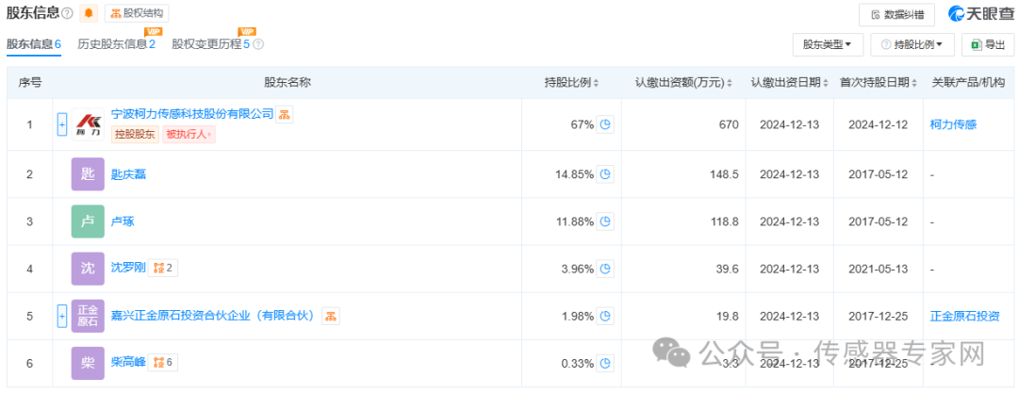Click the orange bell alert icon
This screenshot has height=394, width=1018.
point(90,13)
